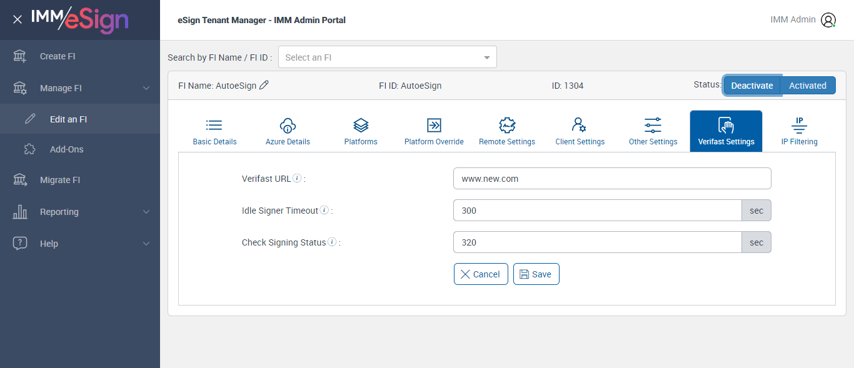The height and width of the screenshot is (368, 854).
Task: Click the pencil icon beside FI Name
Action: click(264, 86)
